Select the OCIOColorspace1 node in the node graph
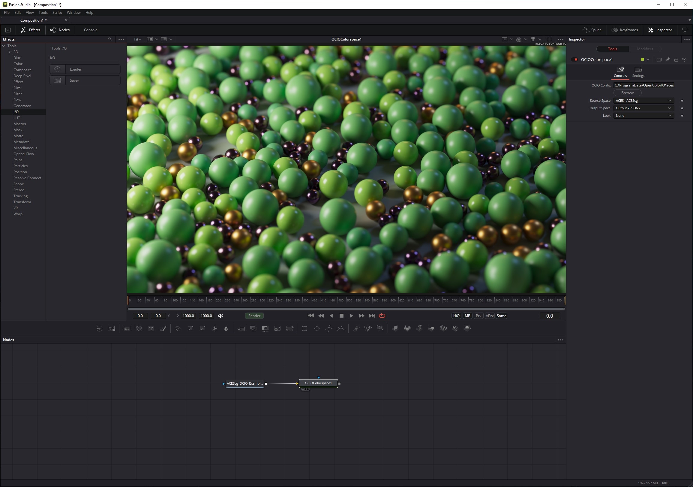693x487 pixels. (318, 383)
